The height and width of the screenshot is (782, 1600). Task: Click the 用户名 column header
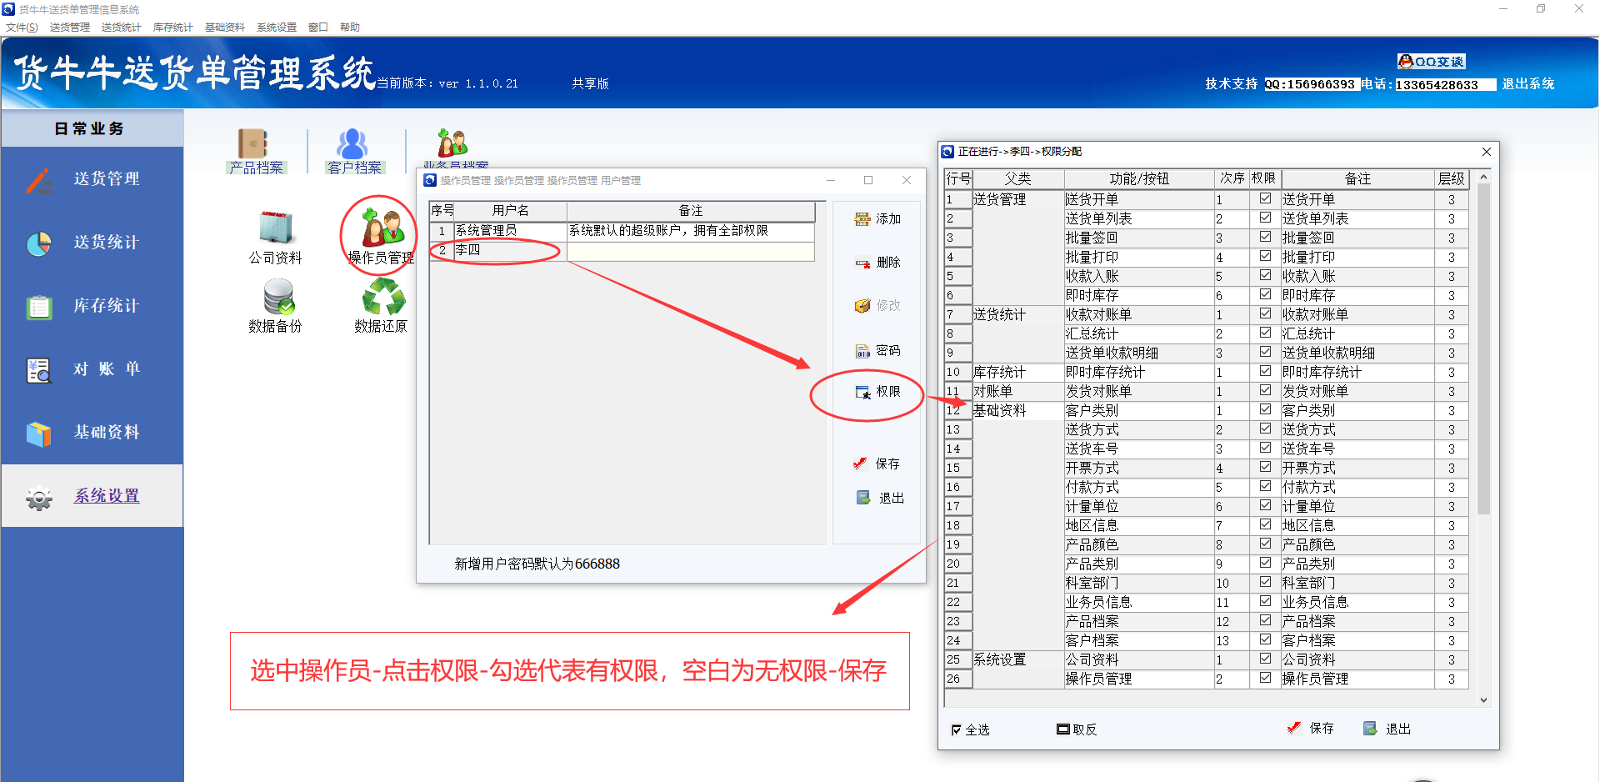tap(510, 211)
